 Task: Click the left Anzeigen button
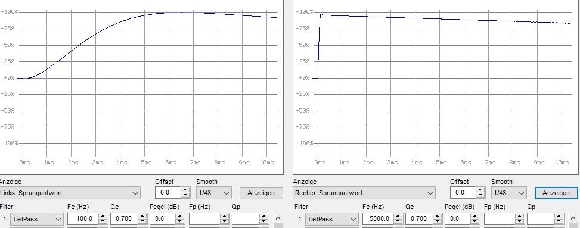261,193
